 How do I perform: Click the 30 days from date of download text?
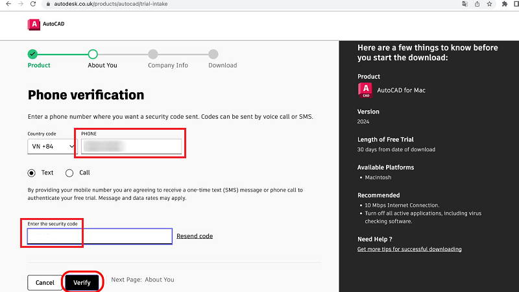pyautogui.click(x=396, y=150)
